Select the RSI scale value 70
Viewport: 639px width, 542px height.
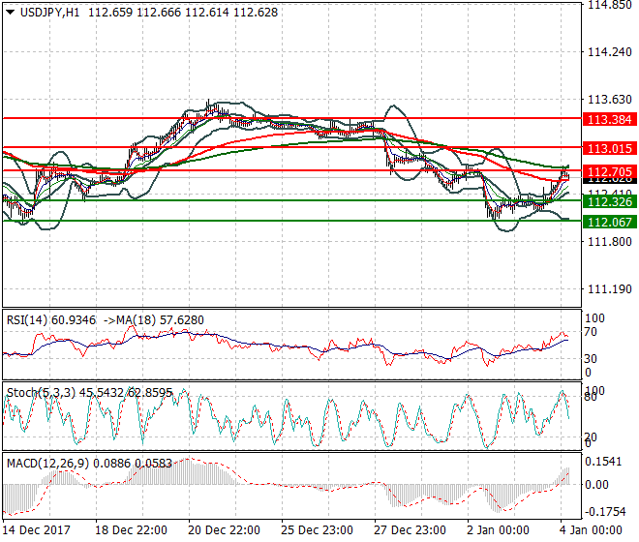tap(591, 332)
